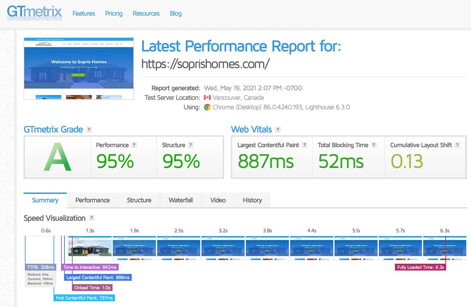This screenshot has width=471, height=307.
Task: Switch to the Waterfall tab
Action: click(x=181, y=200)
